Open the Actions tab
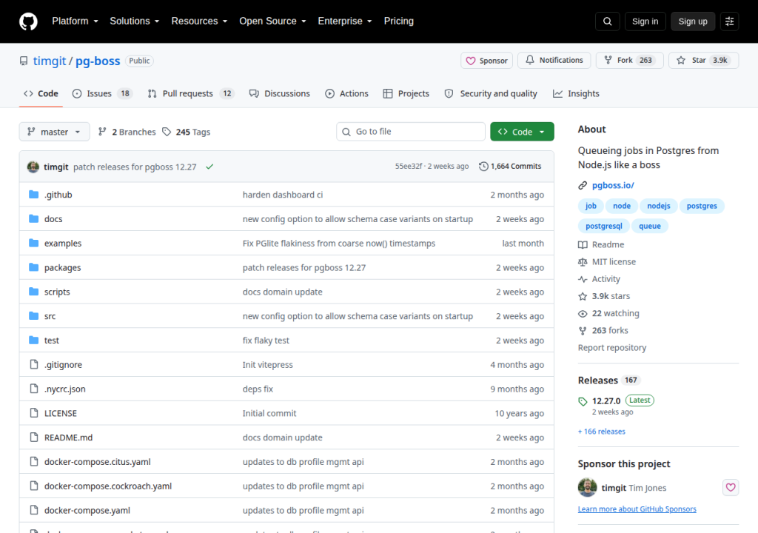Screen dimensions: 758x533 346,94
